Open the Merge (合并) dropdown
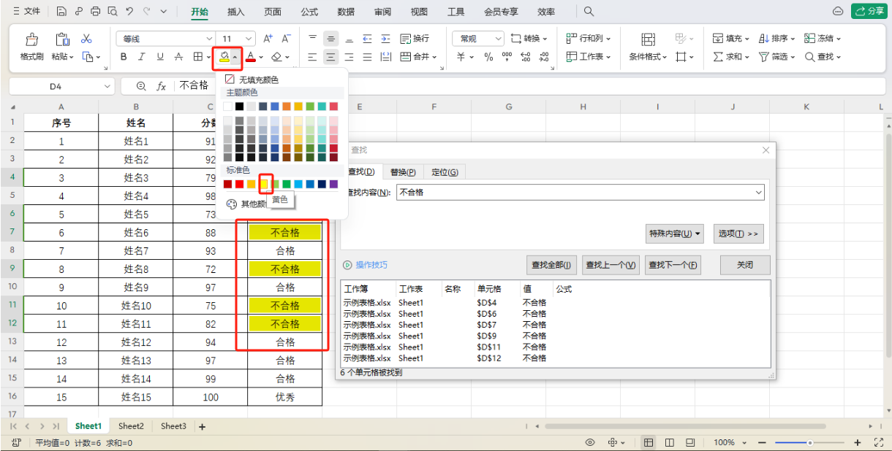Viewport: 892px width, 451px height. [419, 57]
